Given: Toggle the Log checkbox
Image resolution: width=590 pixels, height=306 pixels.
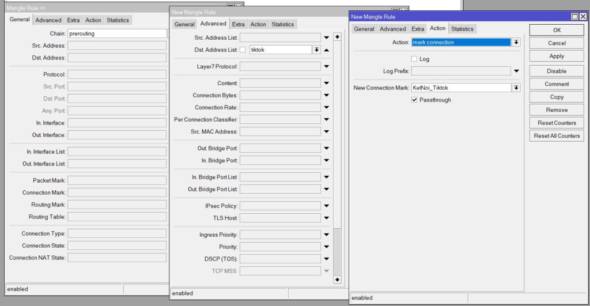Looking at the screenshot, I should pyautogui.click(x=414, y=59).
